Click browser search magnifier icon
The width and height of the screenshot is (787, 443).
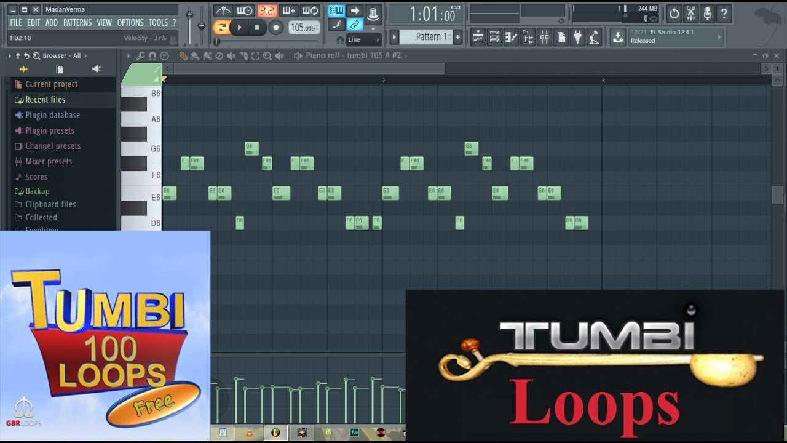coord(36,55)
